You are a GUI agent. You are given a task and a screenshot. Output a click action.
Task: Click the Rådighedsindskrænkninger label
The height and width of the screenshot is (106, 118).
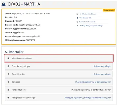pyautogui.click(x=23, y=98)
